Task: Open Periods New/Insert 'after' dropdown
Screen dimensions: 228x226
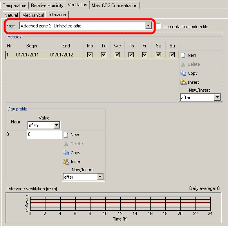Action: pyautogui.click(x=217, y=97)
